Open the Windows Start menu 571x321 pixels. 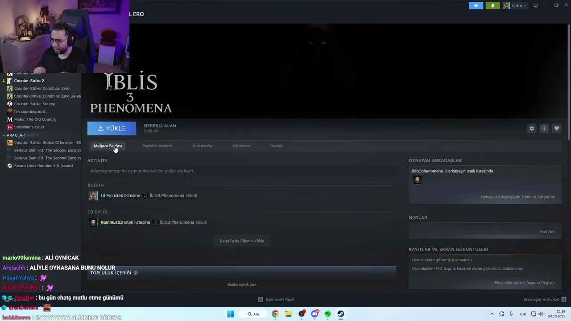[231, 314]
